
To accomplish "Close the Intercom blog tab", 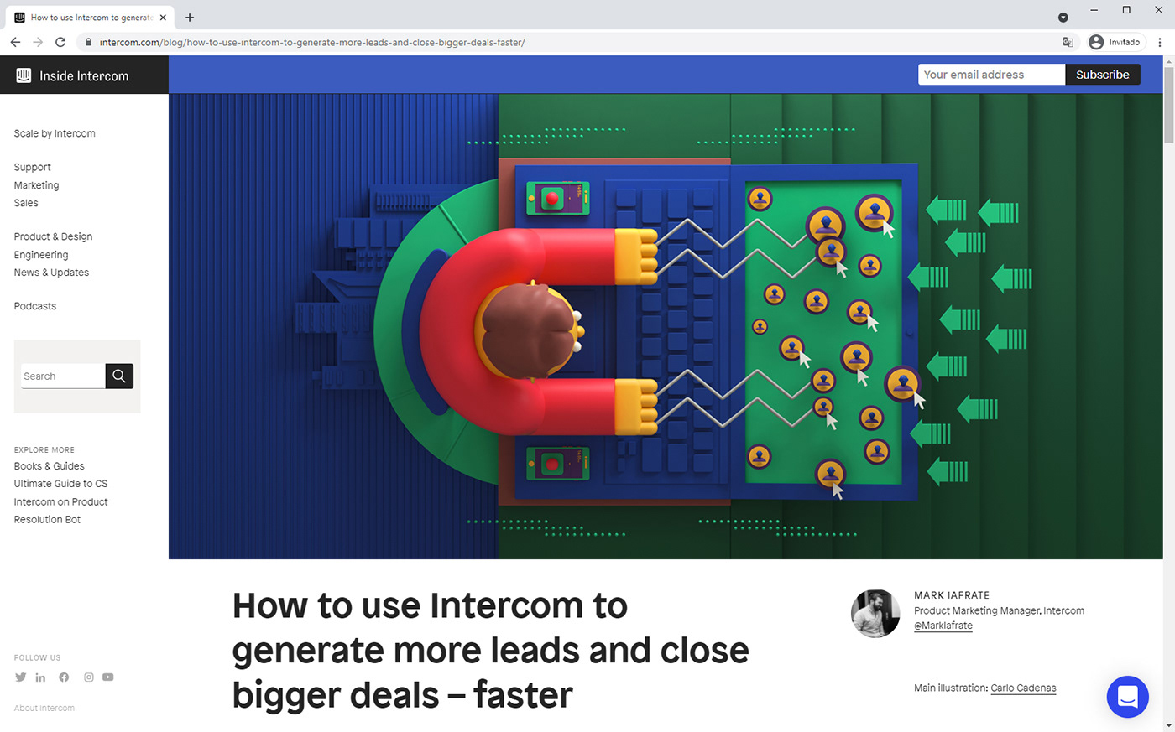I will pos(163,17).
